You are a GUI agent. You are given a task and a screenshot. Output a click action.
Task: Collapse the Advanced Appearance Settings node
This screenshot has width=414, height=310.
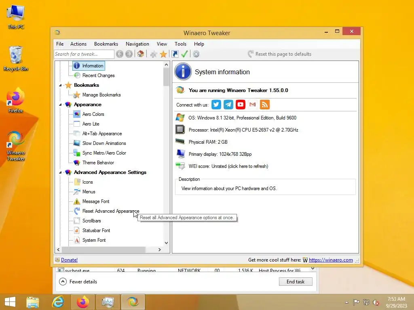pyautogui.click(x=60, y=172)
